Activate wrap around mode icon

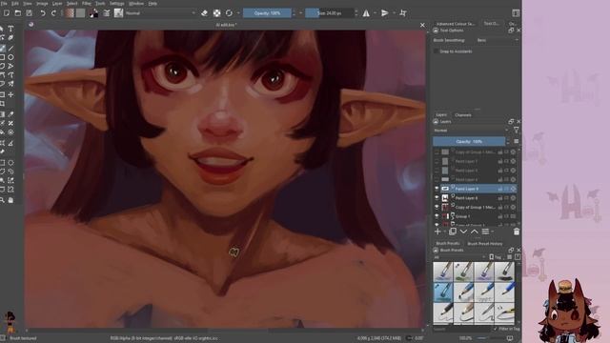coord(403,13)
